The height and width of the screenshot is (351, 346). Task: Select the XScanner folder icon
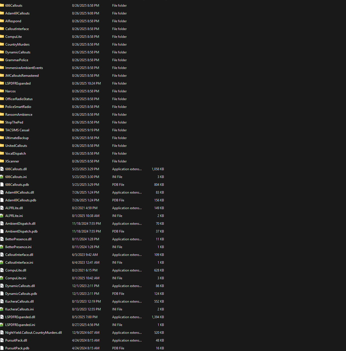(x=2, y=161)
